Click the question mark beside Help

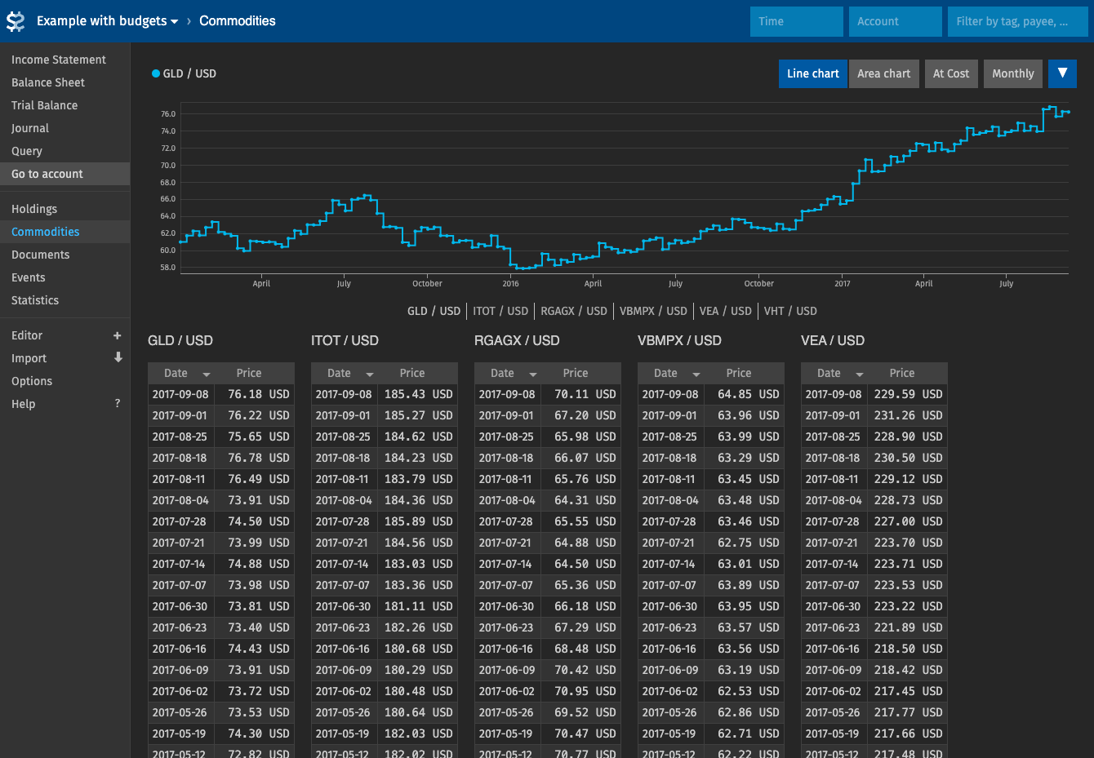click(x=118, y=403)
